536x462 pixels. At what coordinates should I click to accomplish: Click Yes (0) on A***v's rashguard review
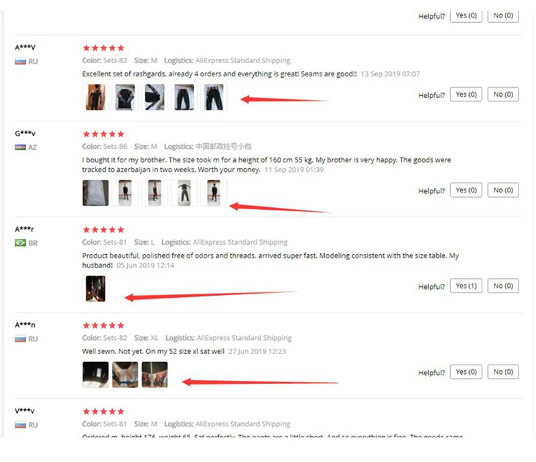point(466,95)
